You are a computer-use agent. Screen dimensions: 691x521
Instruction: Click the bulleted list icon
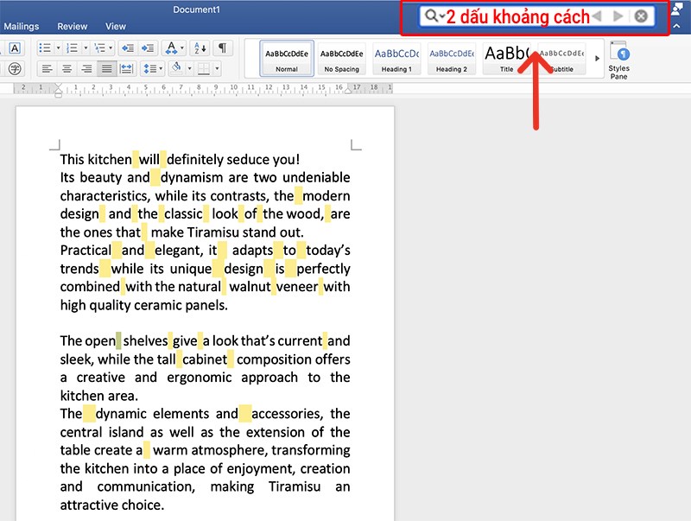point(45,48)
